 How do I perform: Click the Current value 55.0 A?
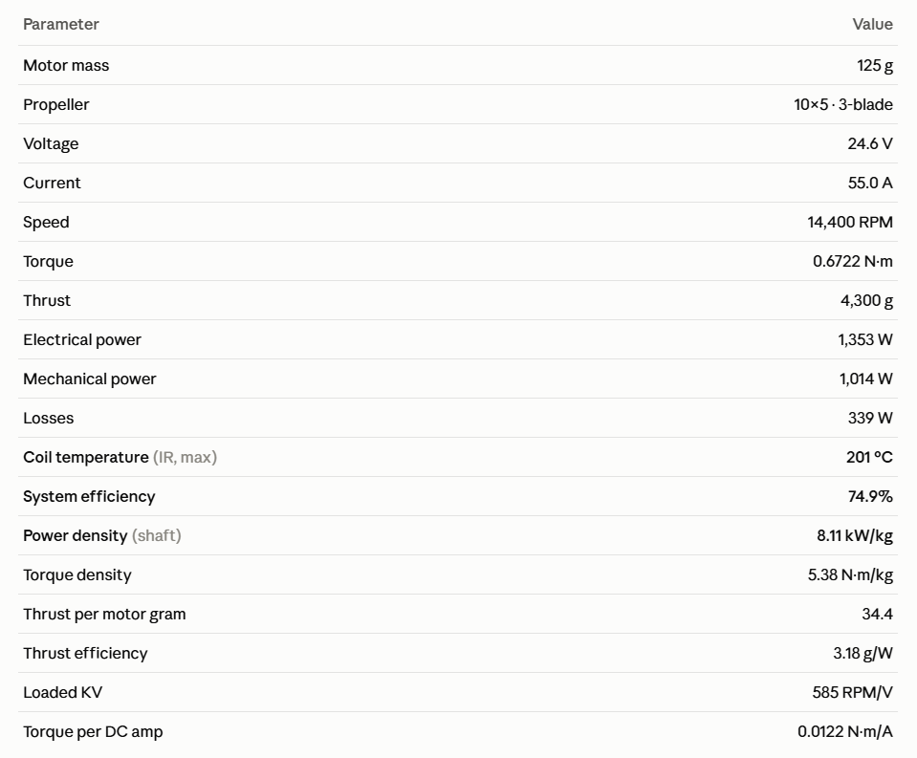tap(869, 183)
